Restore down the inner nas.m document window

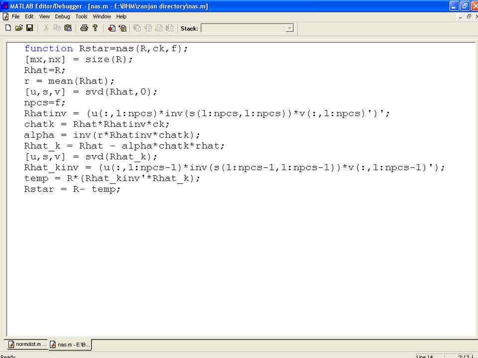click(469, 17)
